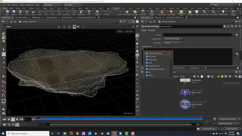Switch to the Asset Browser tab
Viewport: 242px width, 136px height.
(194, 68)
